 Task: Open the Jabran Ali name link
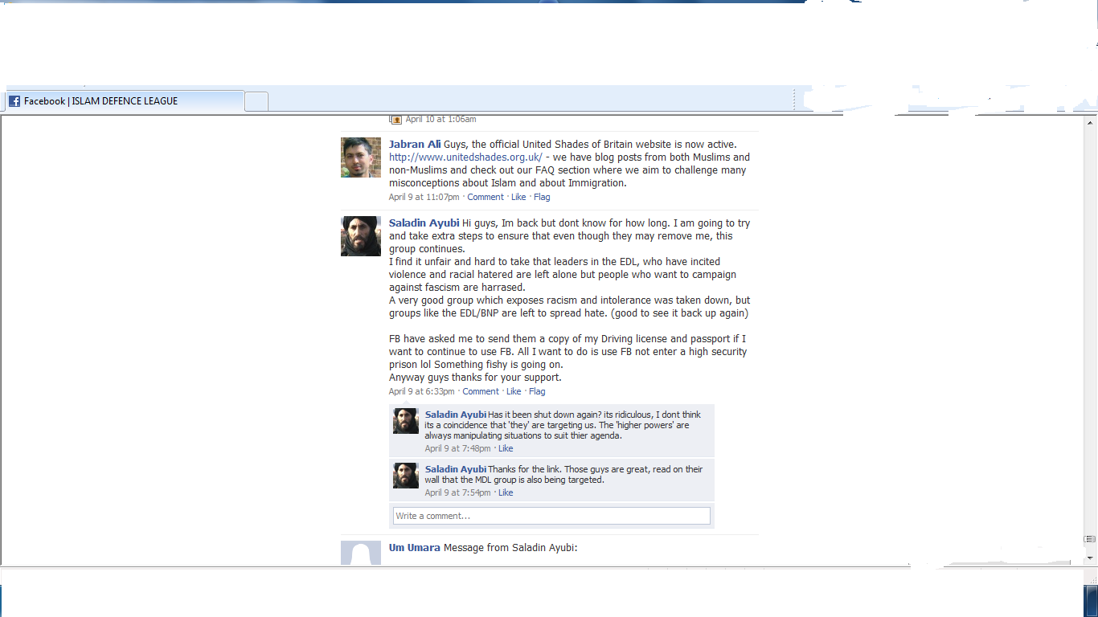[415, 145]
